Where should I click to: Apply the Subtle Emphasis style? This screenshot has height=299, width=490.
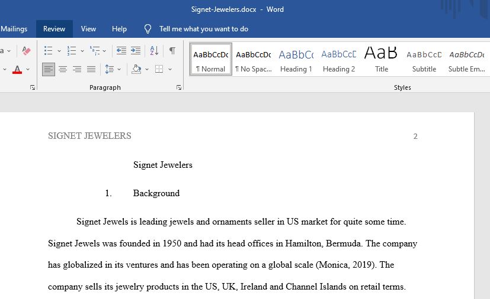[467, 59]
